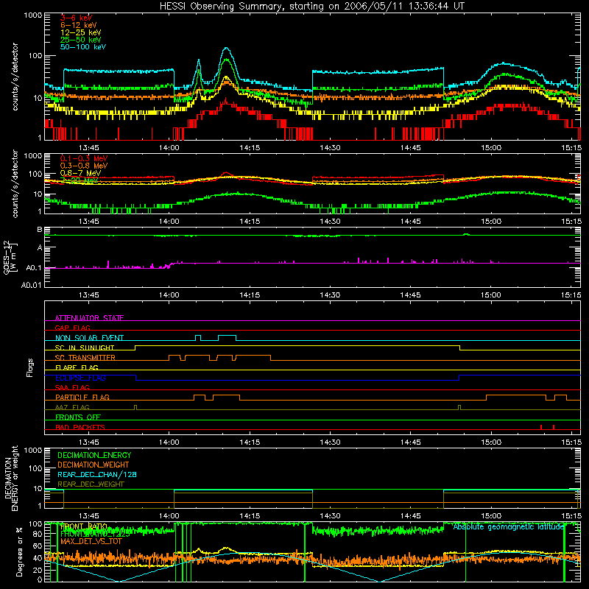Click the Flags vertical axis title
This screenshot has width=589, height=589.
[30, 367]
